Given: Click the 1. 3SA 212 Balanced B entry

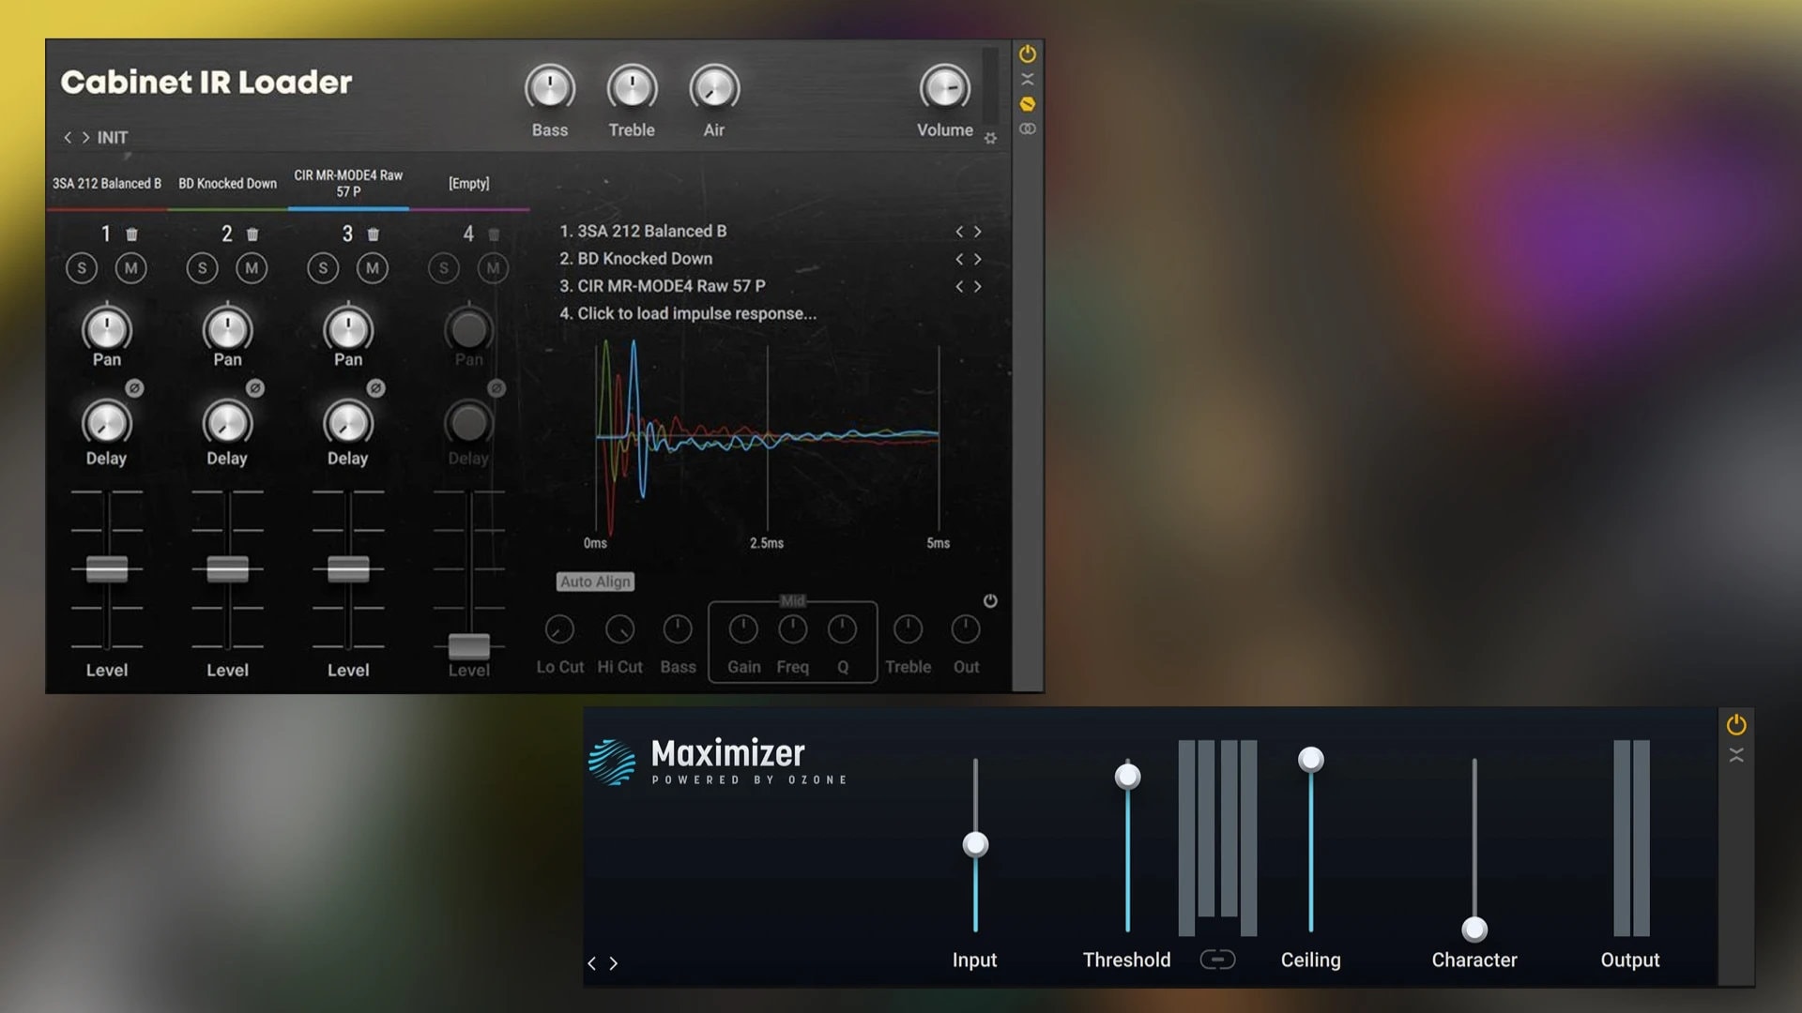Looking at the screenshot, I should click(643, 231).
